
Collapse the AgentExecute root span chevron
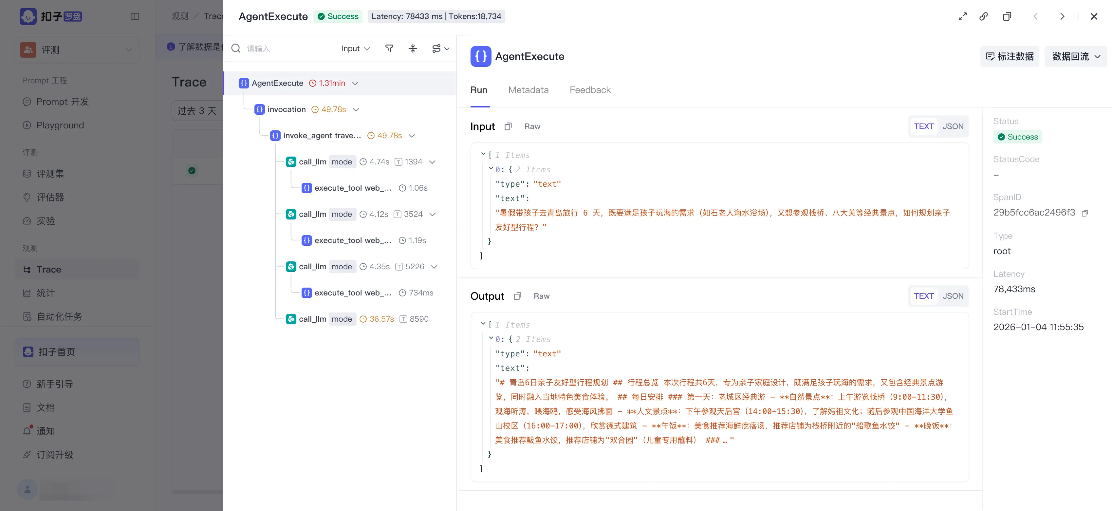[355, 84]
